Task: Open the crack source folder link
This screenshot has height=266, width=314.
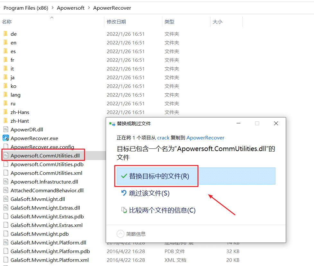Action: pos(163,138)
